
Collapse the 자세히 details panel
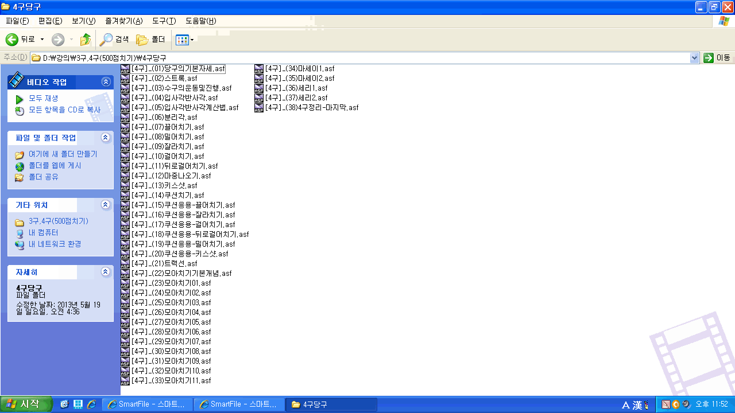click(105, 272)
